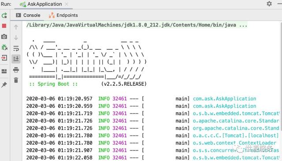Open run tool window settings gear
The image size is (282, 161).
(x=269, y=4)
